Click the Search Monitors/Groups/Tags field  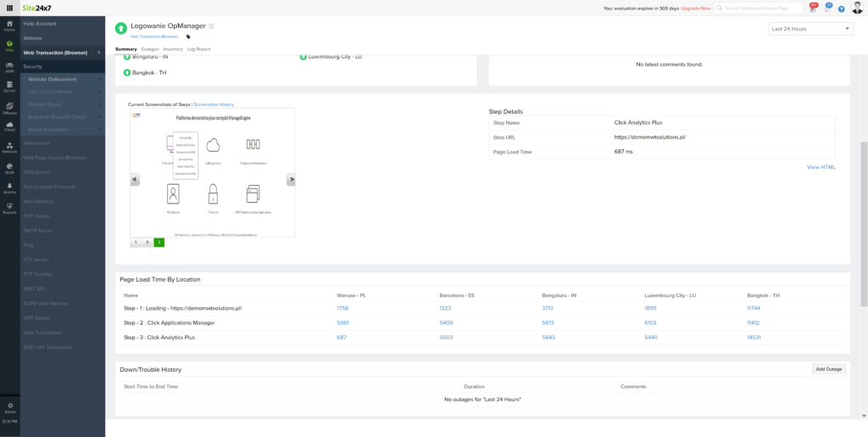760,8
